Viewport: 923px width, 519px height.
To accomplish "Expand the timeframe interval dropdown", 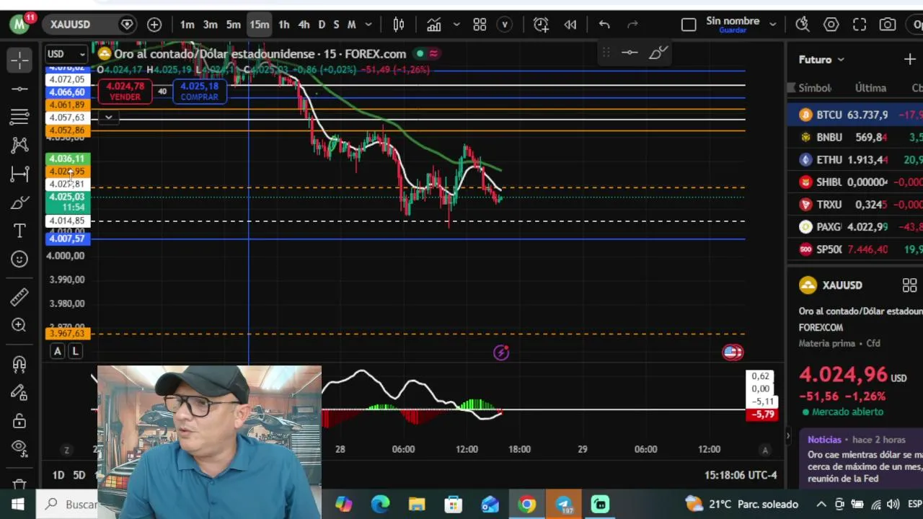I will pyautogui.click(x=368, y=25).
